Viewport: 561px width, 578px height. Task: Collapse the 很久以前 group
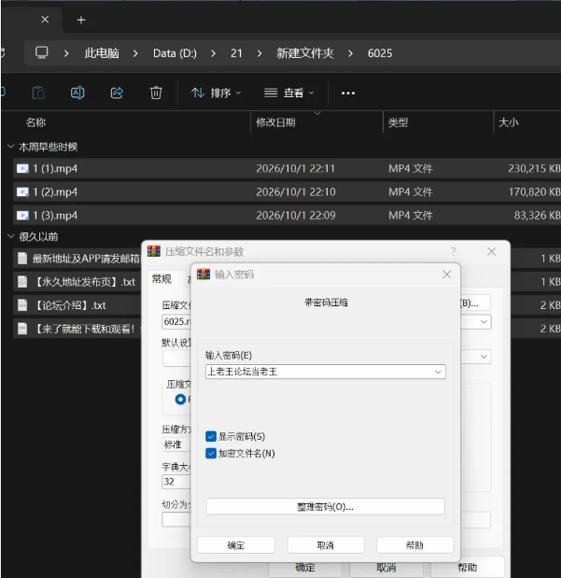(x=11, y=236)
